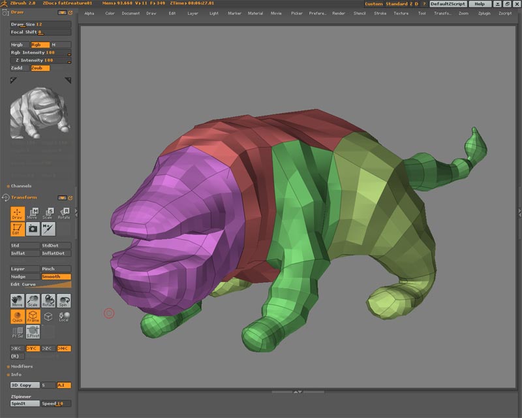The image size is (522, 418).
Task: Click the camera snapshot icon
Action: (x=33, y=229)
